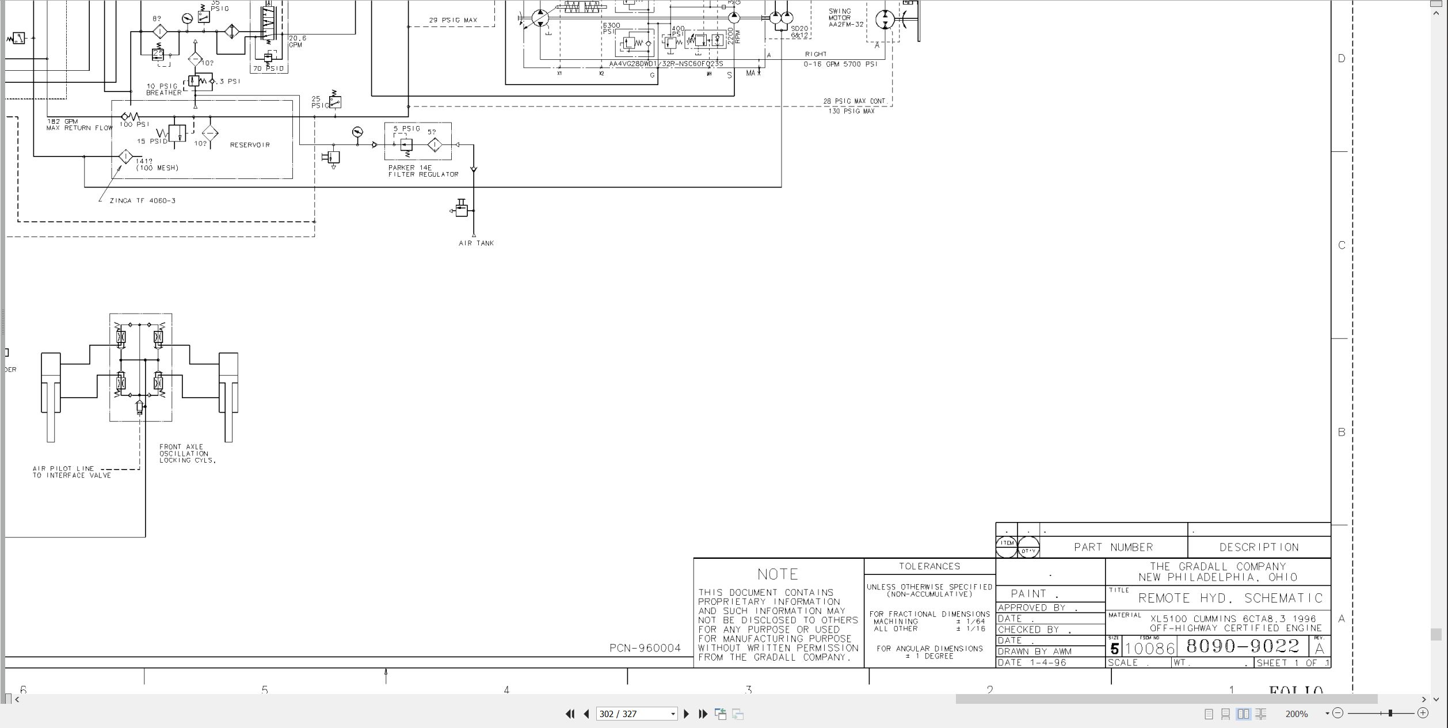Screen dimensions: 1448x728
Task: Jump to the last page
Action: [703, 714]
